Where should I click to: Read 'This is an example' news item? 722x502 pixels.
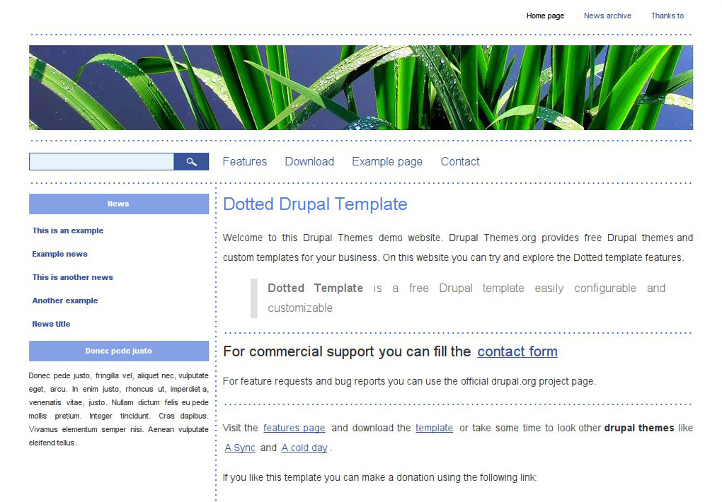pyautogui.click(x=67, y=230)
